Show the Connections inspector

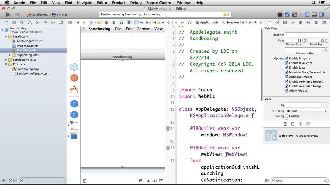(308, 23)
